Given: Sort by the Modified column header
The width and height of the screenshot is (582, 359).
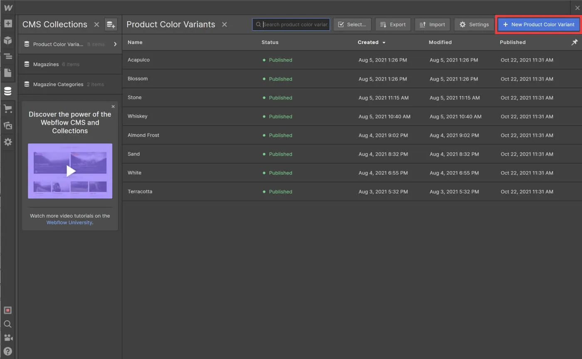Looking at the screenshot, I should coord(440,42).
